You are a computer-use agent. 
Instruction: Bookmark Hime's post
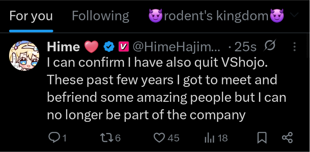pos(262,137)
